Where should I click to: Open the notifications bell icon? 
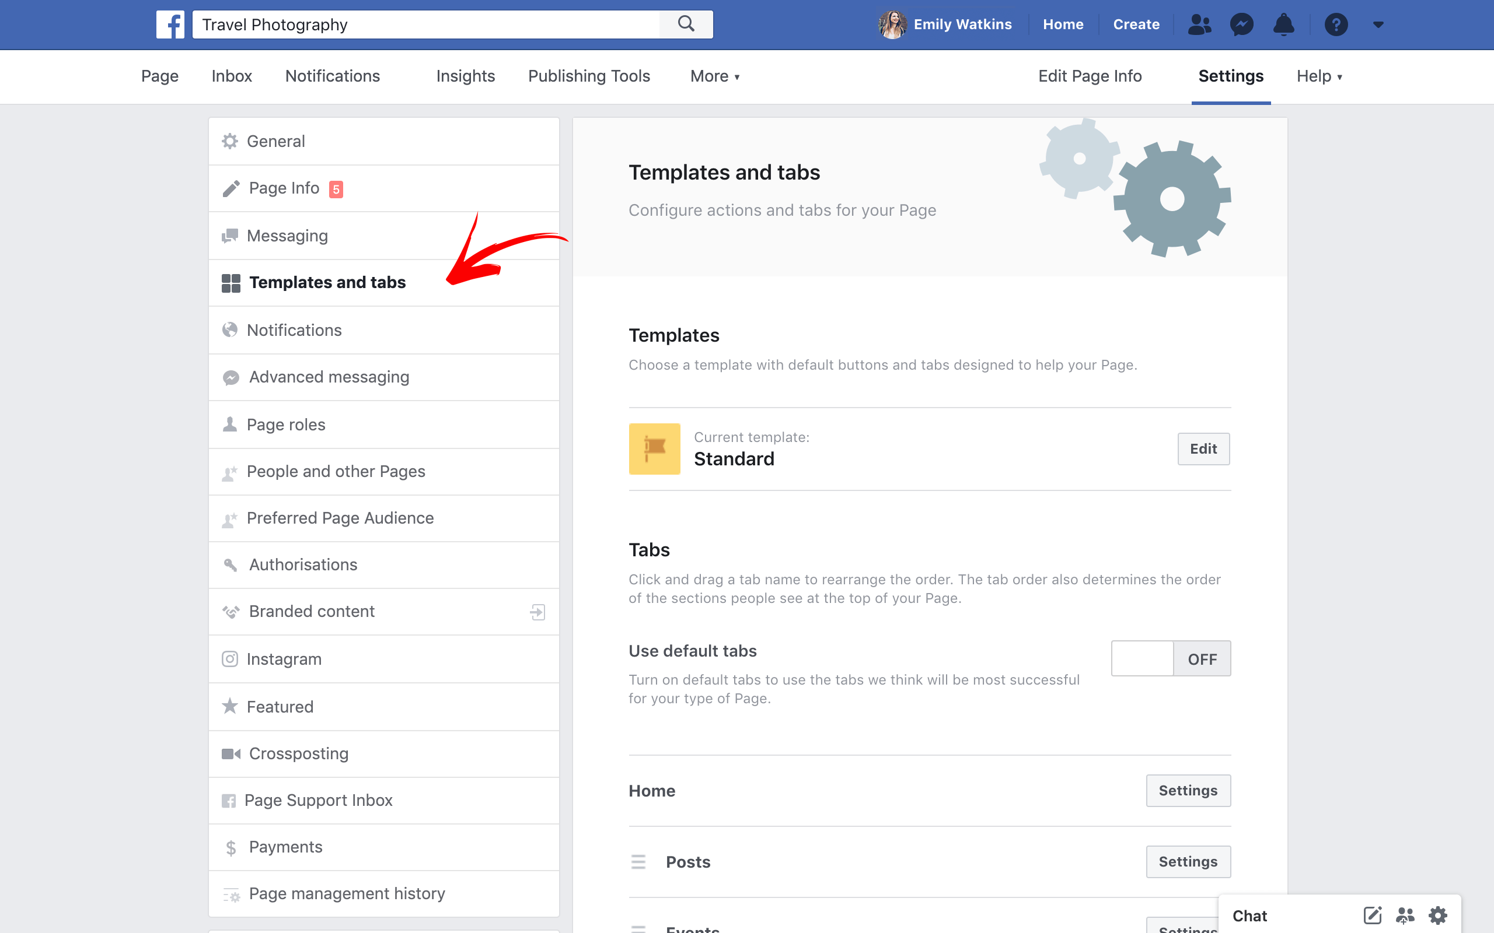pyautogui.click(x=1283, y=24)
